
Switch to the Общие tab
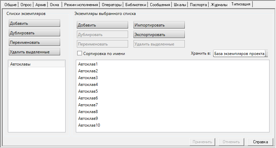coord(11,5)
